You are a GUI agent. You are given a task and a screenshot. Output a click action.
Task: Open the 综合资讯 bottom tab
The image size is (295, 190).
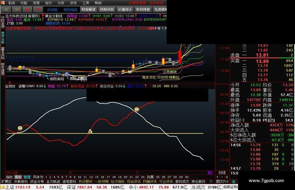[x=134, y=181]
